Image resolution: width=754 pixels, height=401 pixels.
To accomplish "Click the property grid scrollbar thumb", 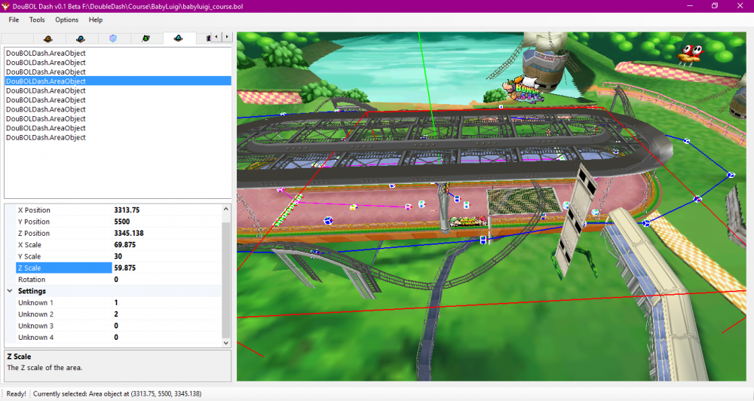I will pyautogui.click(x=226, y=280).
